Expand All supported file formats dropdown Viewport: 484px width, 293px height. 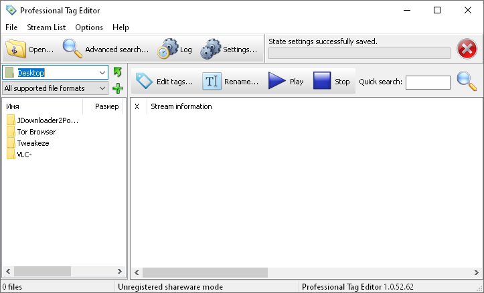coord(102,88)
